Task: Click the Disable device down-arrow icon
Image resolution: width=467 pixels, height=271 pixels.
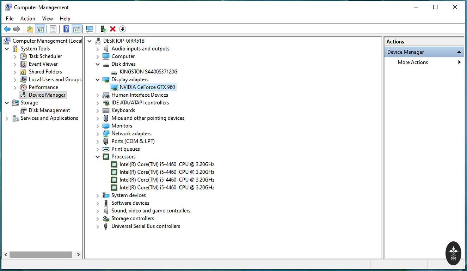Action: 123,29
